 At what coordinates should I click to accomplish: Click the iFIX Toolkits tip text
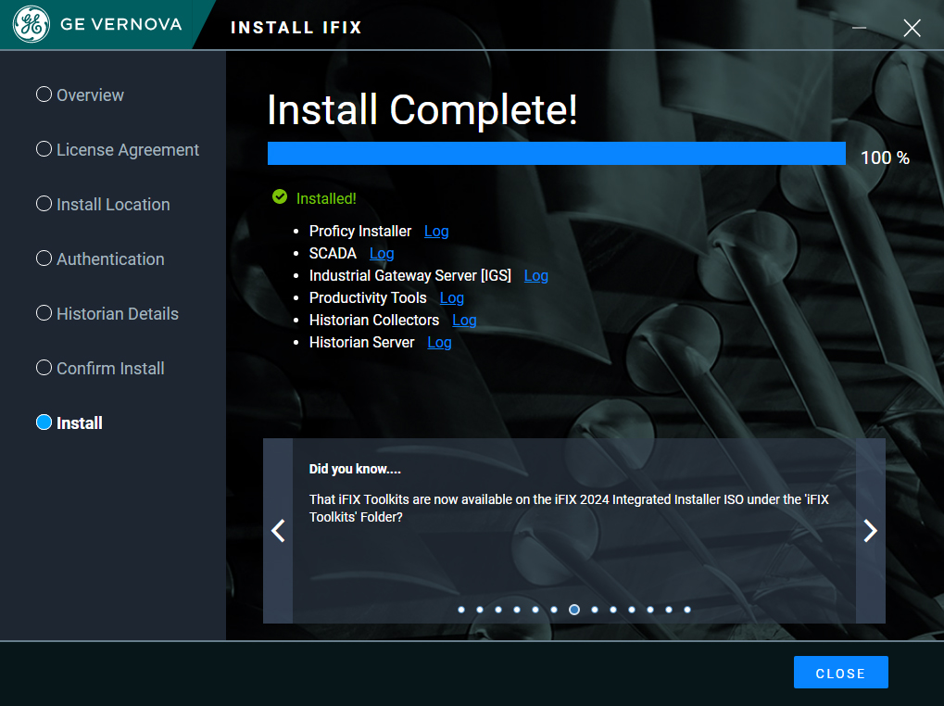click(x=569, y=508)
